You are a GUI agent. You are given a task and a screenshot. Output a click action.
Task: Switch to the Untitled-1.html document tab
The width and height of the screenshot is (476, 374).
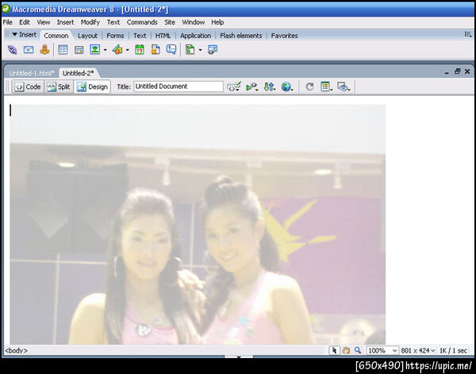[32, 73]
